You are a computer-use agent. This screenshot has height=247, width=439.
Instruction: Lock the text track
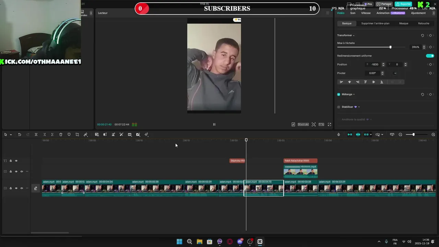[x=11, y=161]
